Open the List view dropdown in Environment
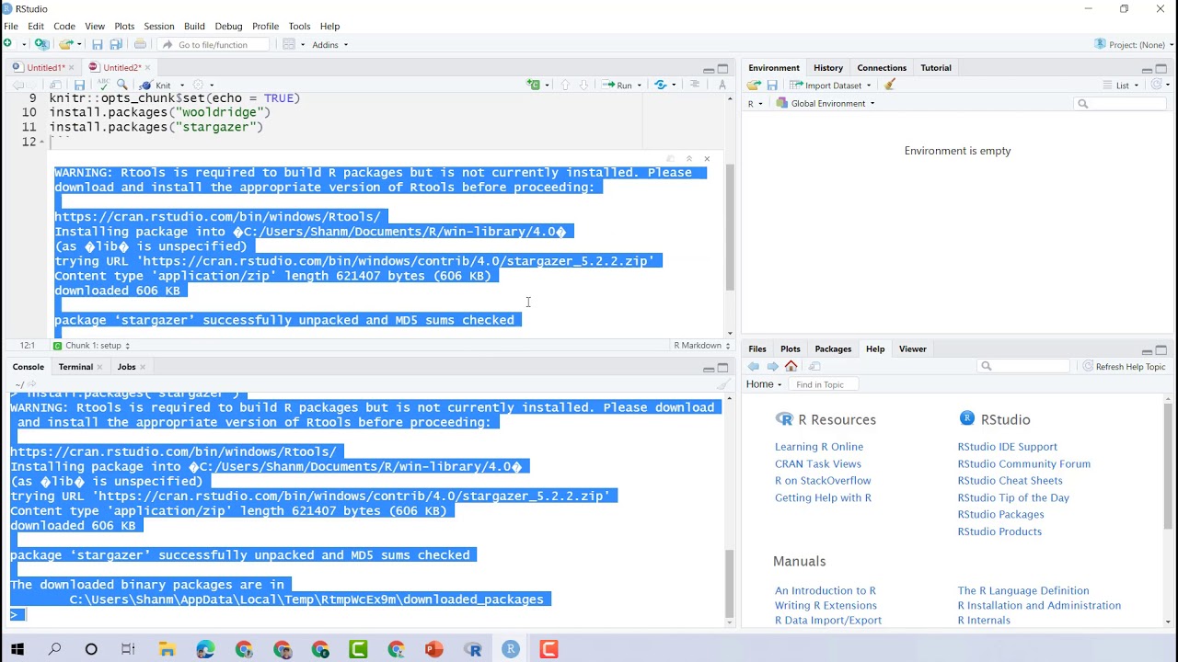 click(1122, 86)
